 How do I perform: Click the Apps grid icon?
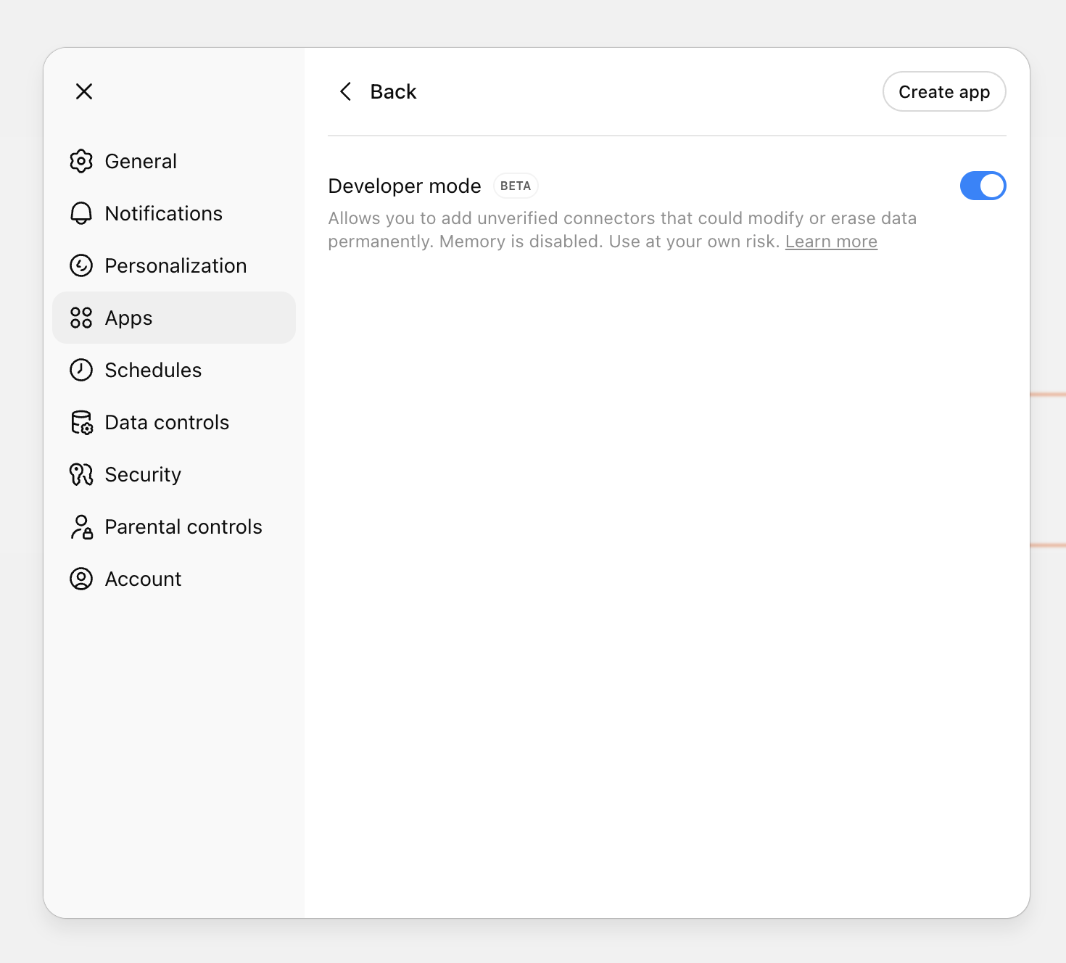coord(81,318)
